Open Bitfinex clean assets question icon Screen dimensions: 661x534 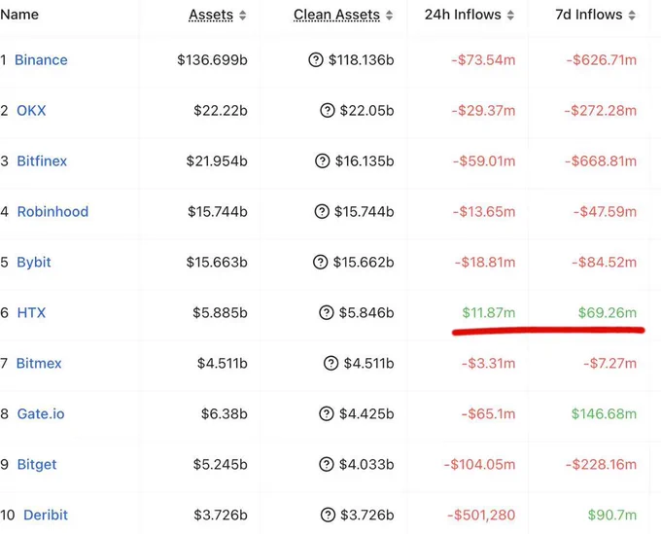click(323, 161)
